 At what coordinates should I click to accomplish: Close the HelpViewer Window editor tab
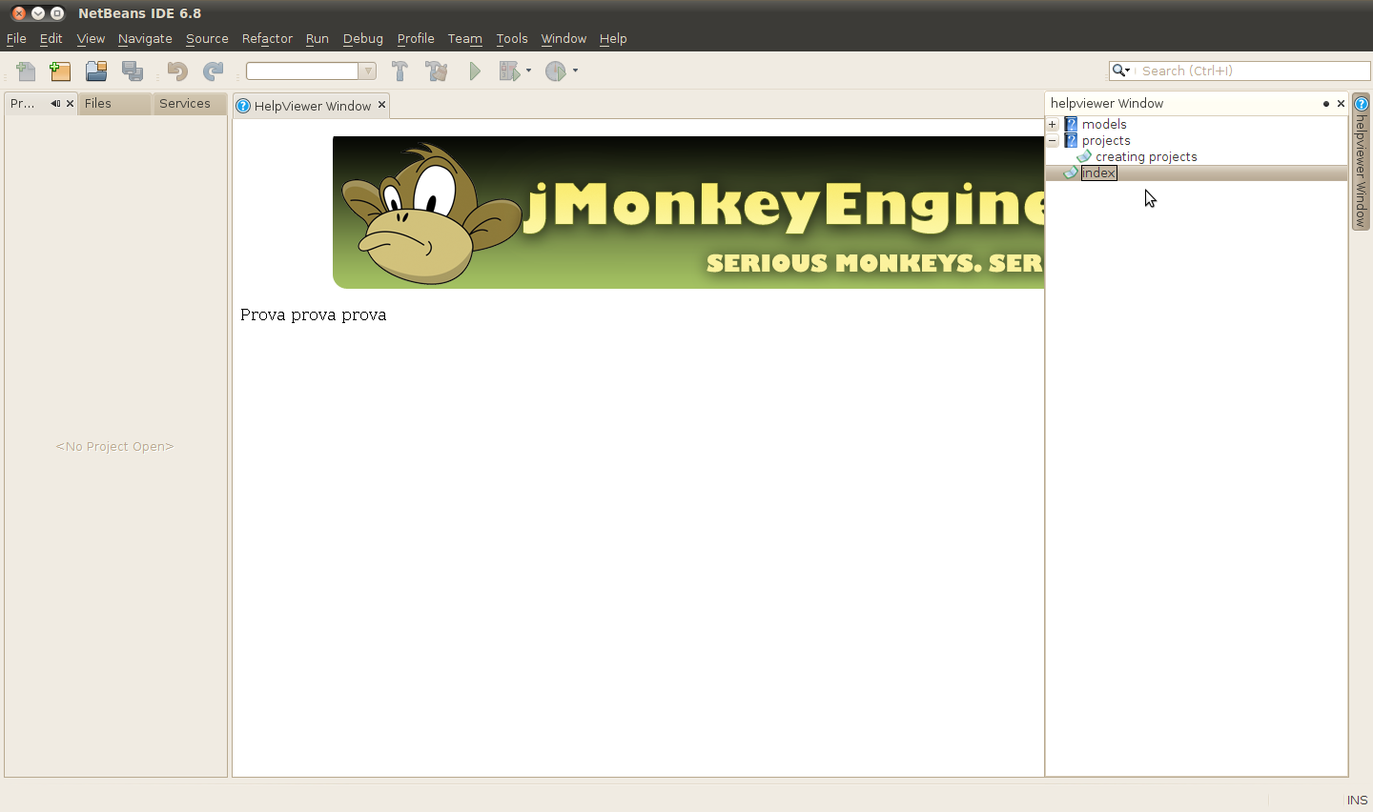tap(381, 105)
